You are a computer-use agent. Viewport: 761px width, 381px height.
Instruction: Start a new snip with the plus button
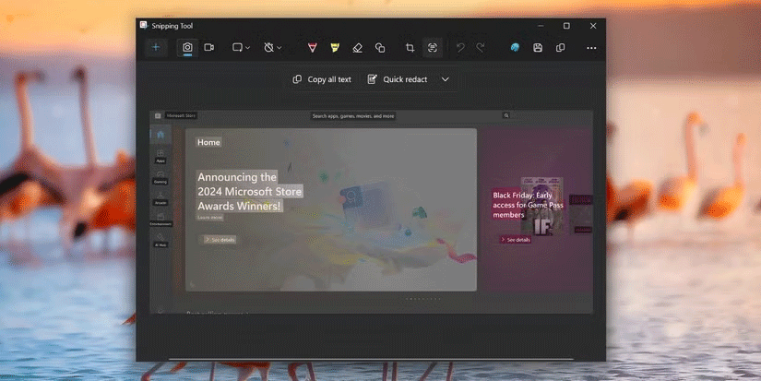point(156,48)
